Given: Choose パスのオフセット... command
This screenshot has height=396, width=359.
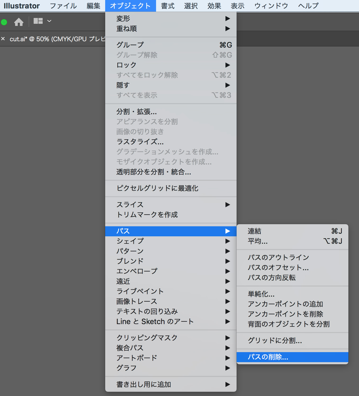Looking at the screenshot, I should [x=292, y=268].
